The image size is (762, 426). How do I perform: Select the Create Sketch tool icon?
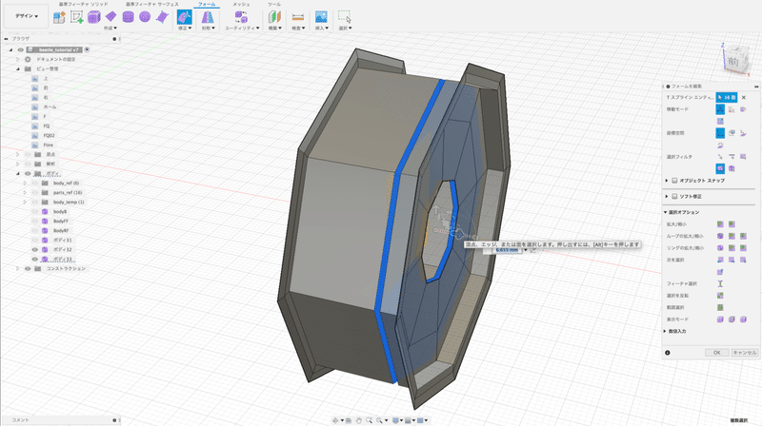click(77, 17)
